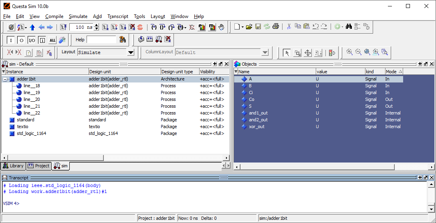Image resolution: width=436 pixels, height=223 pixels.
Task: Click the Help search icon beside Help field
Action: 123,39
